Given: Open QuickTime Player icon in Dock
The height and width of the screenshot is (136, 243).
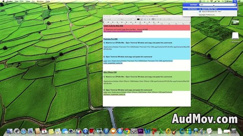Looking at the screenshot, I should 85,131.
